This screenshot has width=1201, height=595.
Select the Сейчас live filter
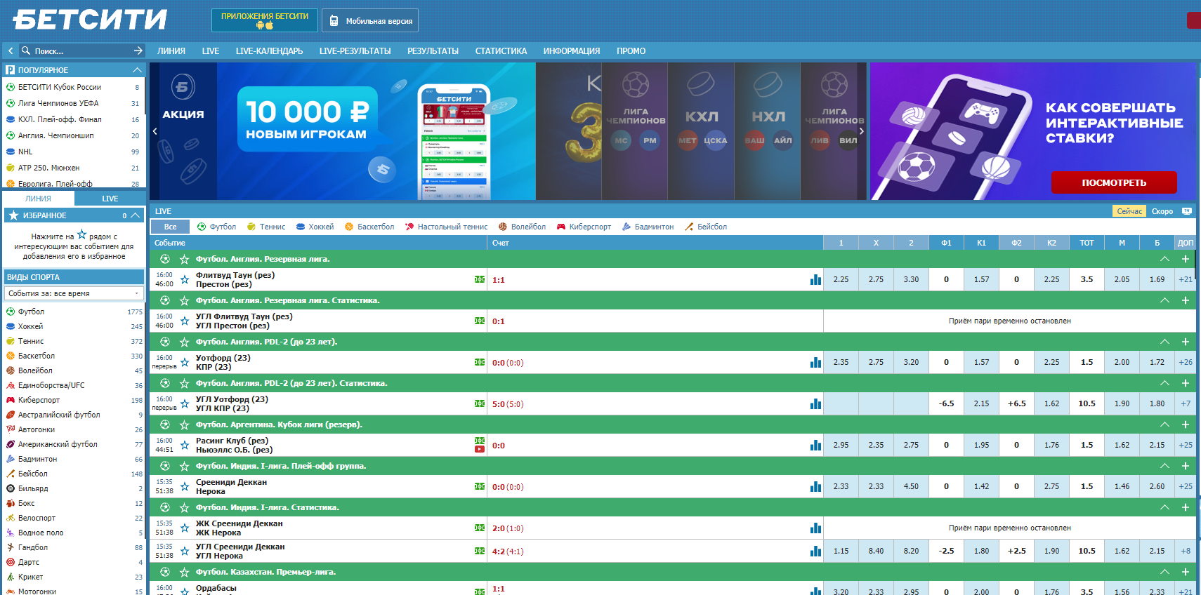coord(1129,211)
